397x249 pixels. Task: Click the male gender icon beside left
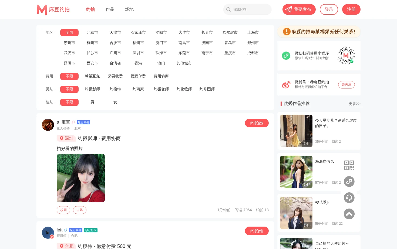65,230
